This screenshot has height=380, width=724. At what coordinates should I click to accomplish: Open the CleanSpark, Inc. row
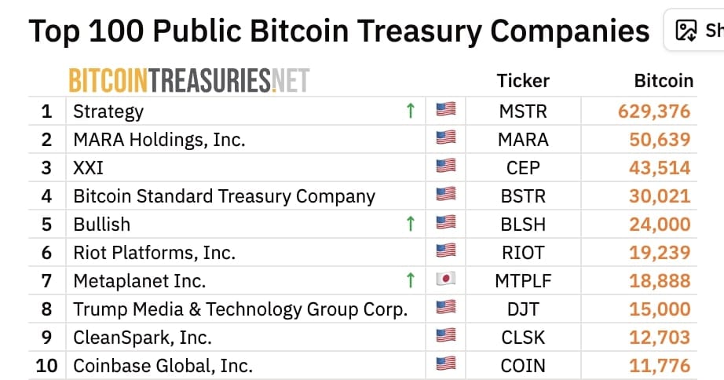[142, 337]
